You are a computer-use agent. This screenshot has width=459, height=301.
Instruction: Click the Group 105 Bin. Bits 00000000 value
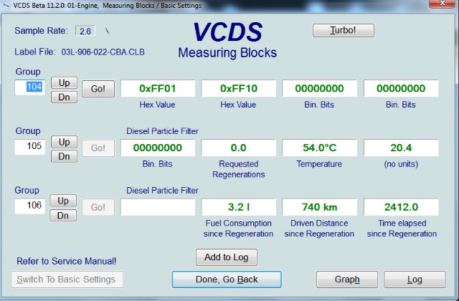158,148
